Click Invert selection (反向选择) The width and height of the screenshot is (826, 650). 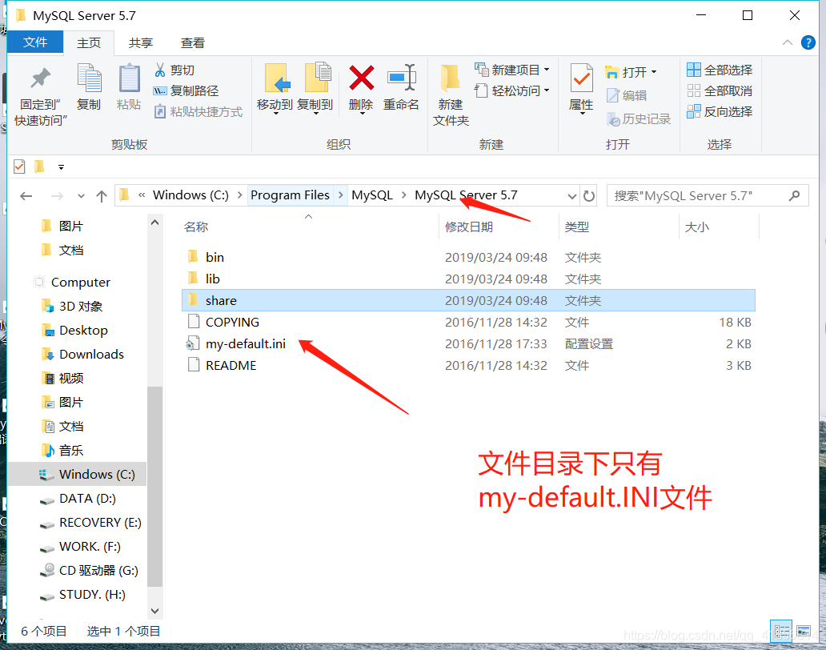720,112
